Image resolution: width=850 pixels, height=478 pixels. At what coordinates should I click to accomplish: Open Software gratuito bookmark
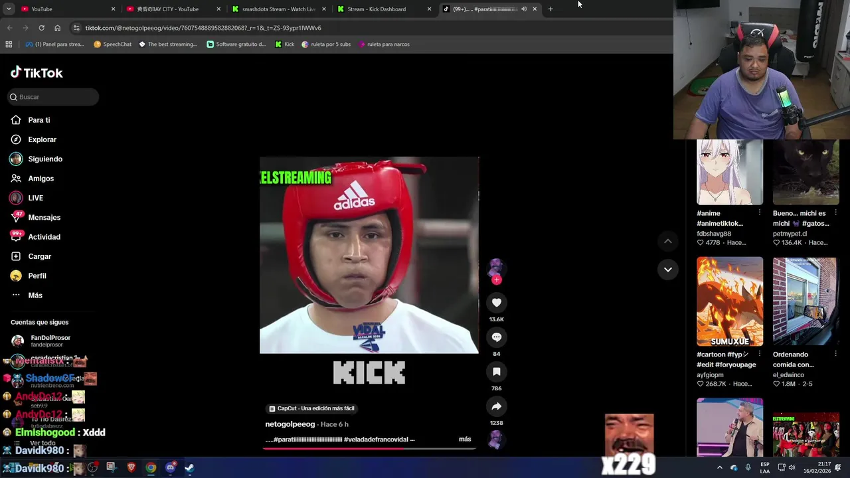point(236,44)
